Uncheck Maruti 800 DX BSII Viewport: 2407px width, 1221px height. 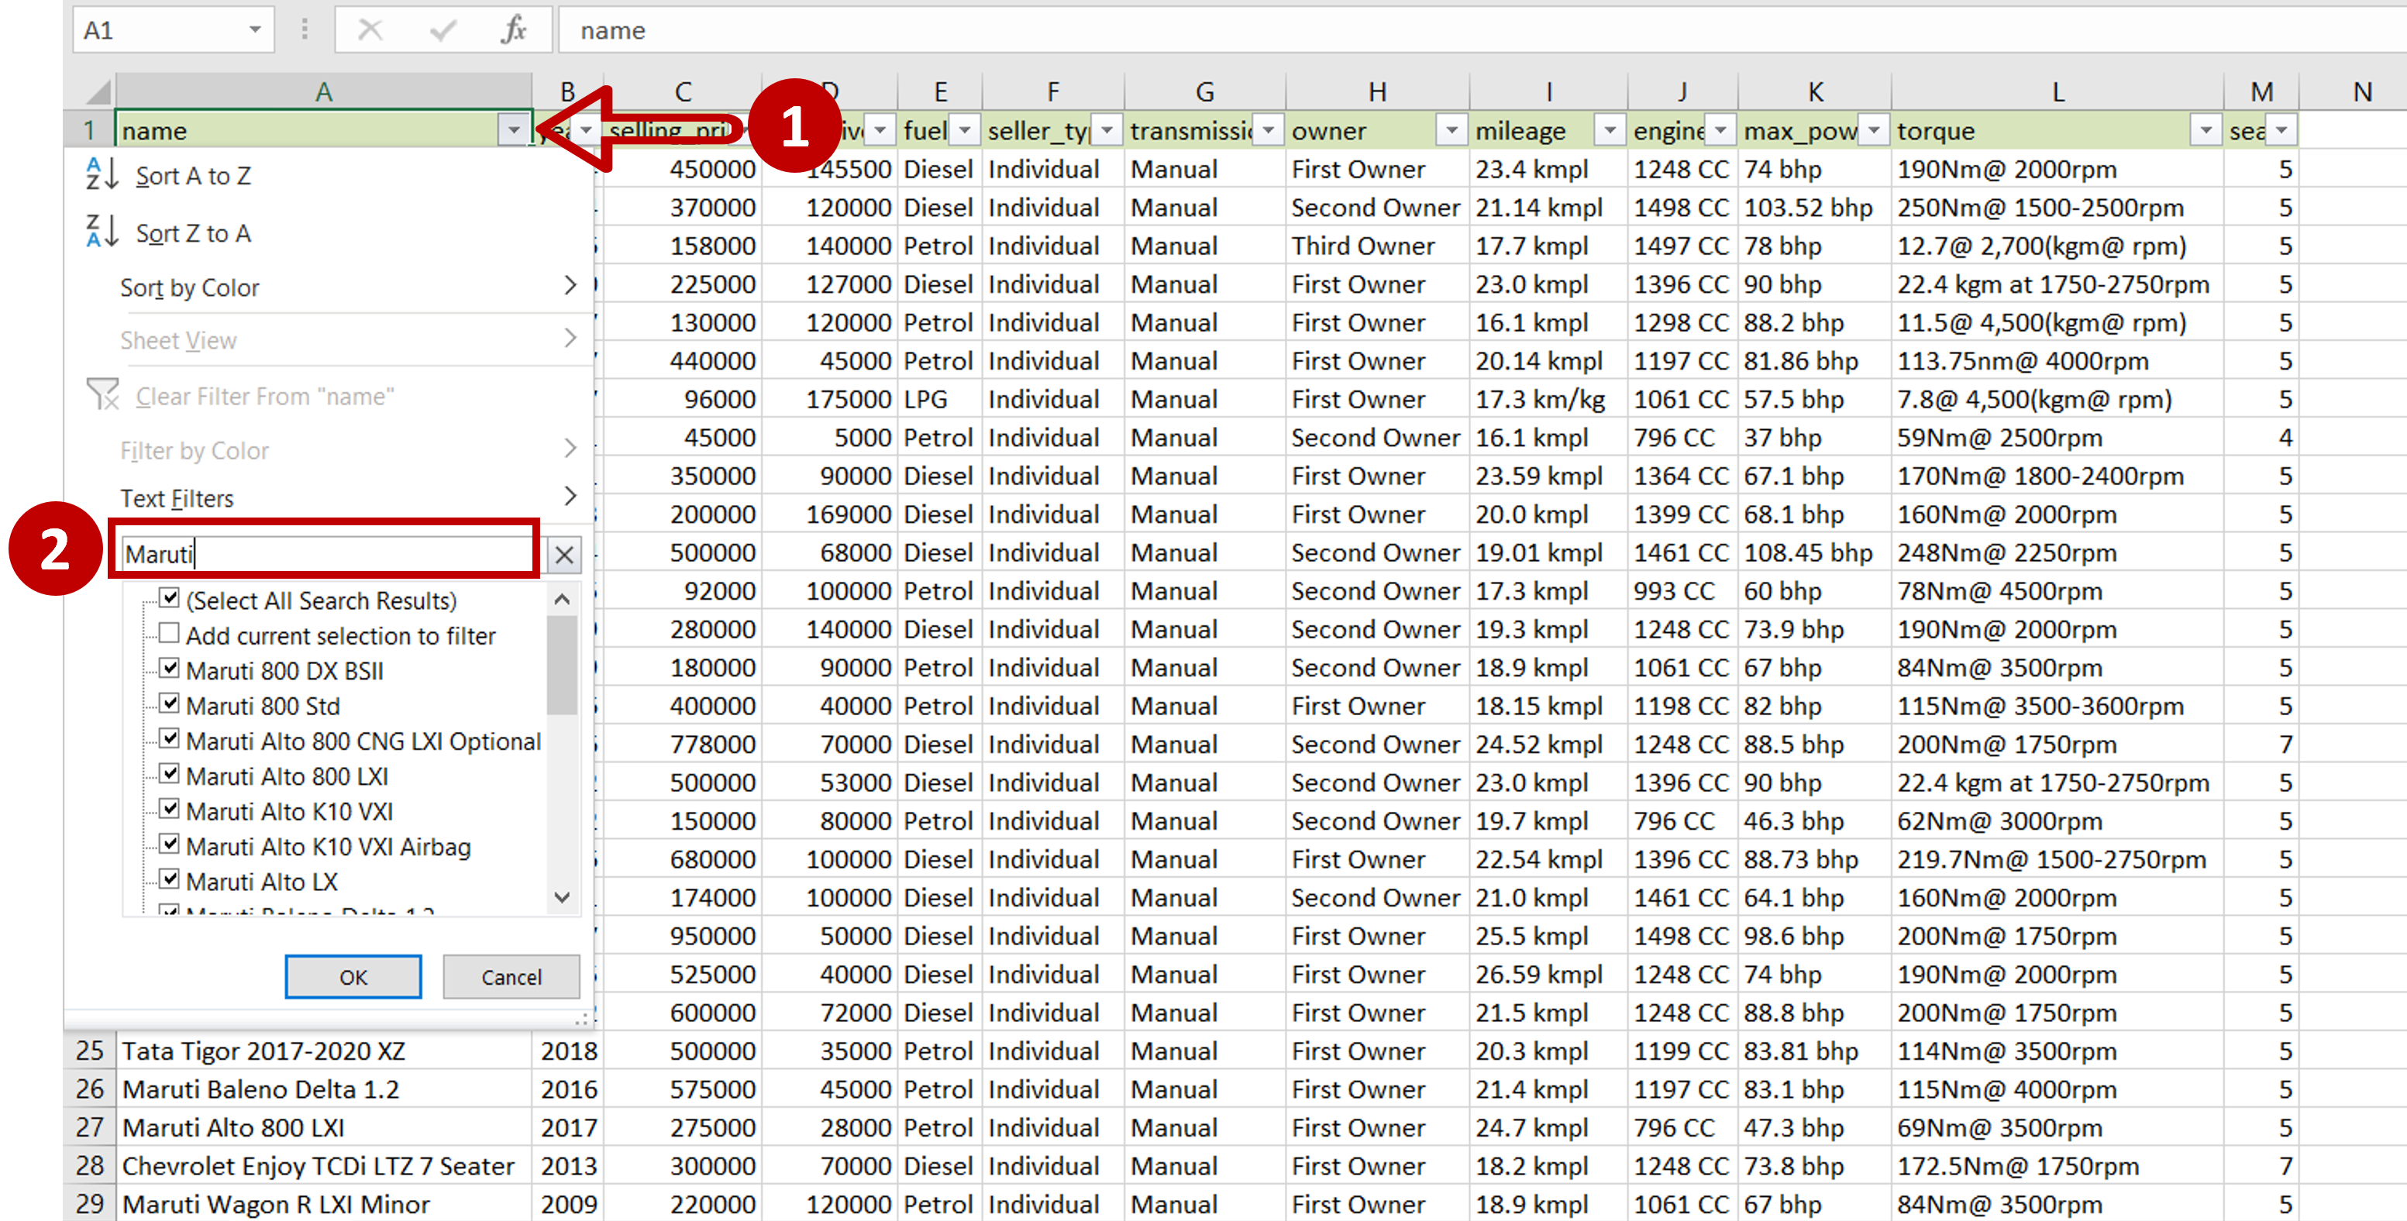169,669
